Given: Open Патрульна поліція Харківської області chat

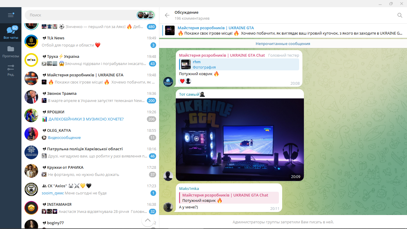Looking at the screenshot, I should (x=90, y=152).
